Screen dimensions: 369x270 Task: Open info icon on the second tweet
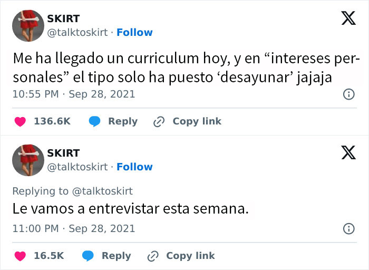coord(348,229)
